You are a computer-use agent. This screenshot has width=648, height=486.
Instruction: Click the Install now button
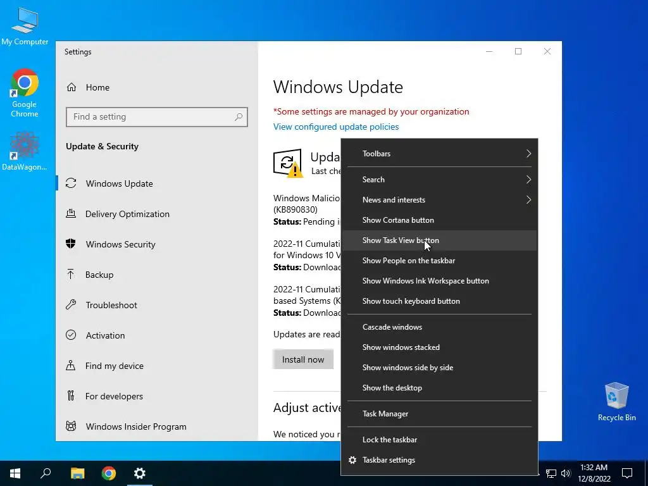click(x=303, y=359)
